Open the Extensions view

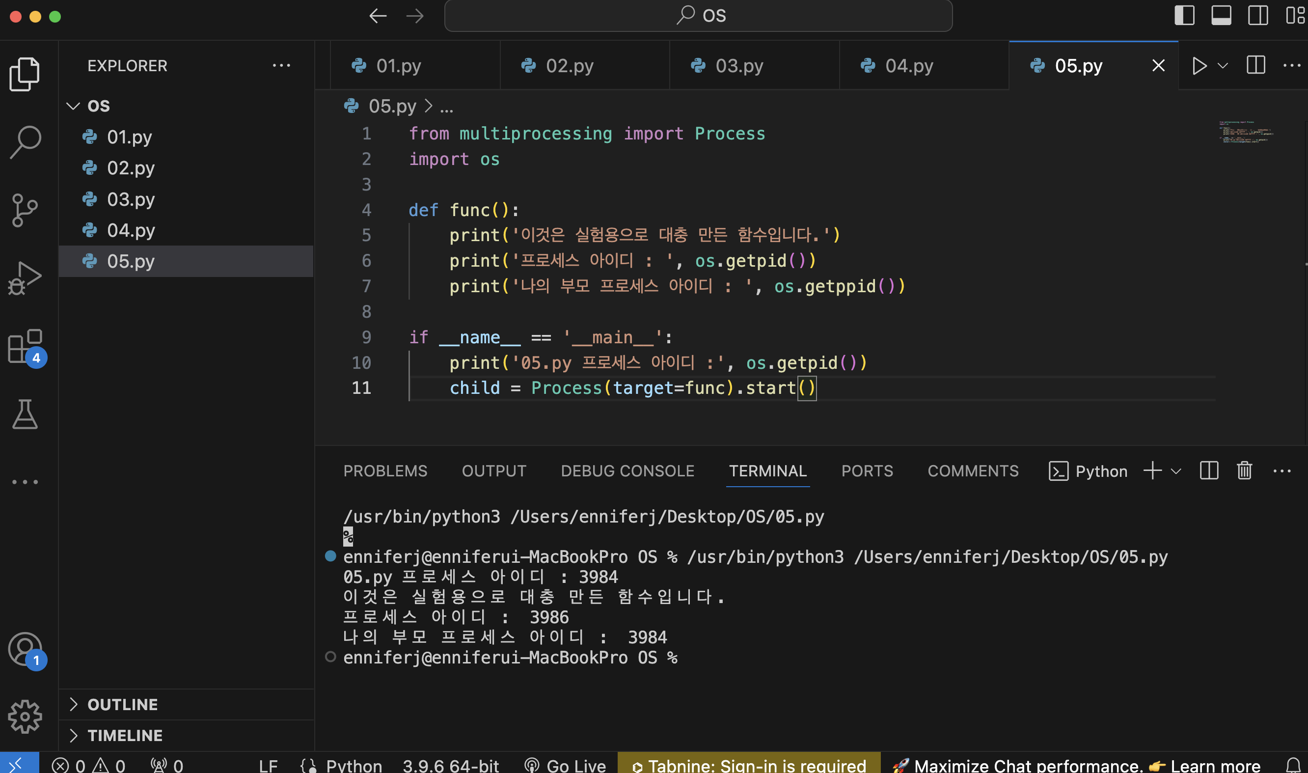25,346
